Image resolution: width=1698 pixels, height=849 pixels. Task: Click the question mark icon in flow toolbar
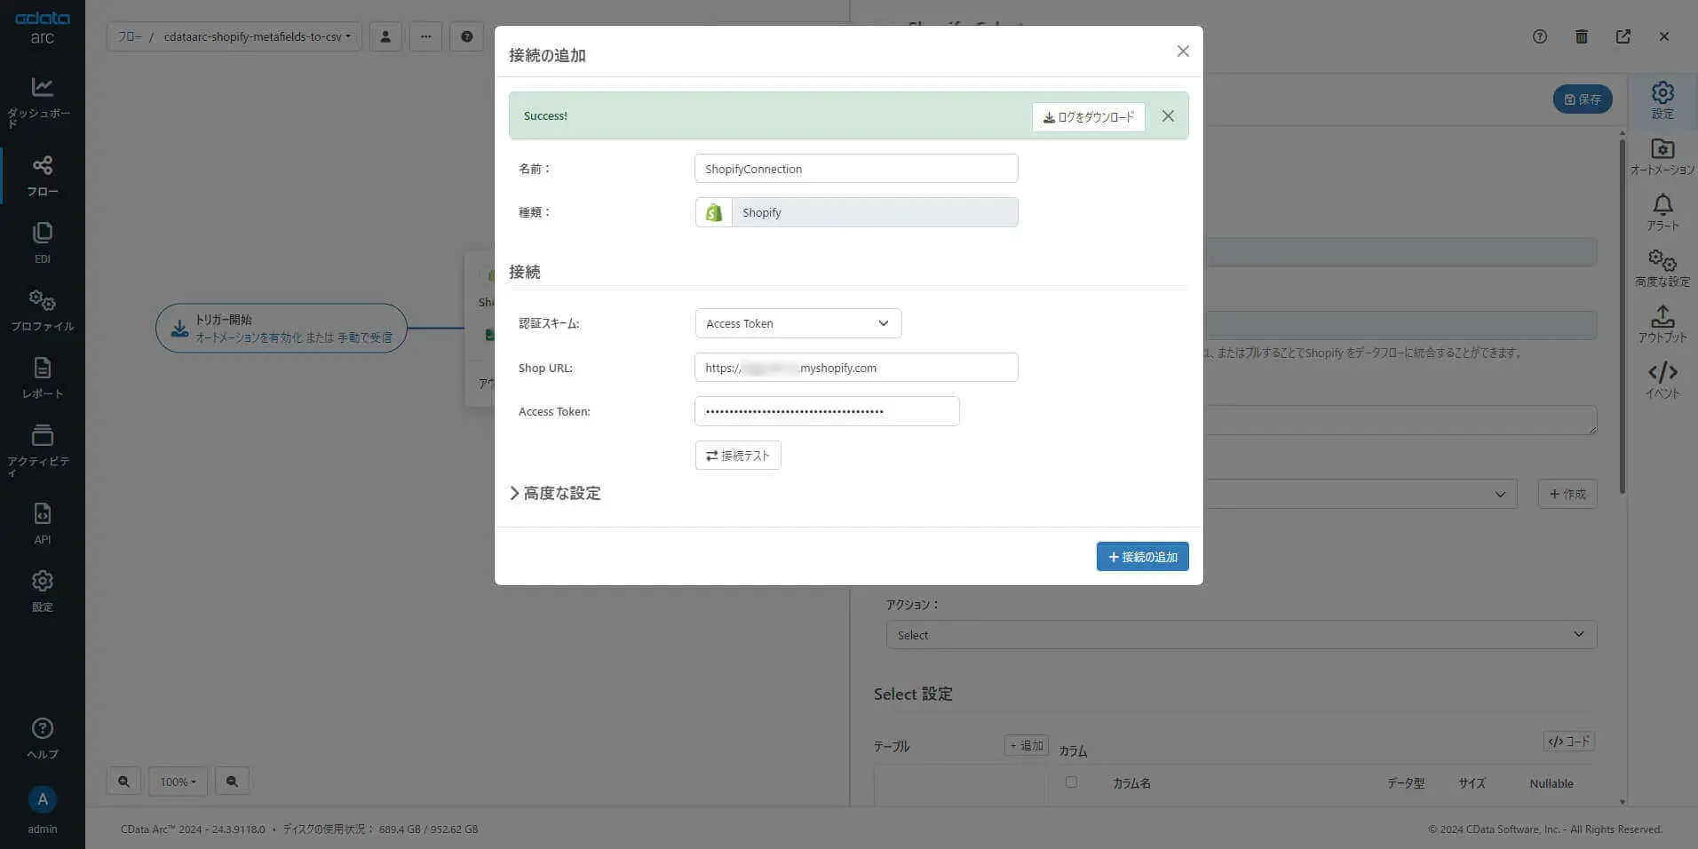467,36
